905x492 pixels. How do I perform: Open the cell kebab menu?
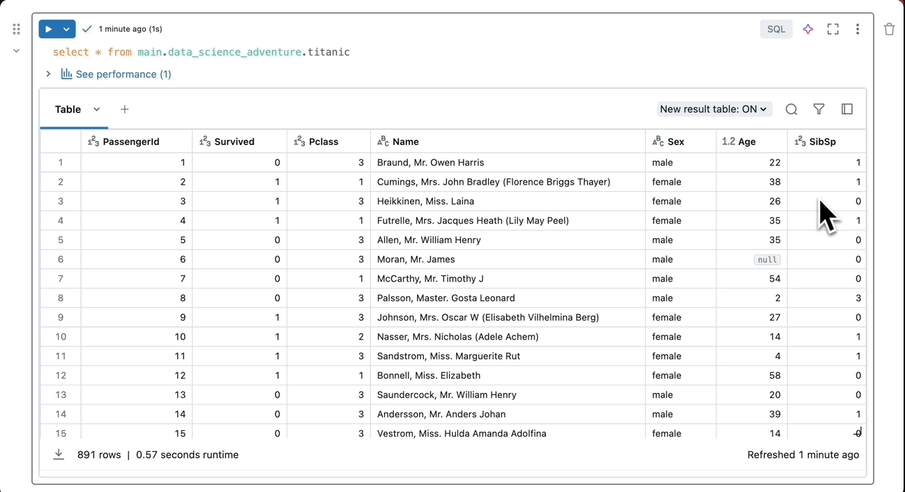[x=858, y=29]
